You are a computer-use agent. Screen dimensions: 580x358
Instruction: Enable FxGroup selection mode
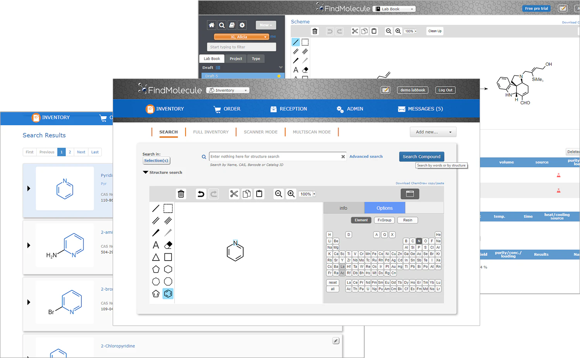(x=384, y=220)
